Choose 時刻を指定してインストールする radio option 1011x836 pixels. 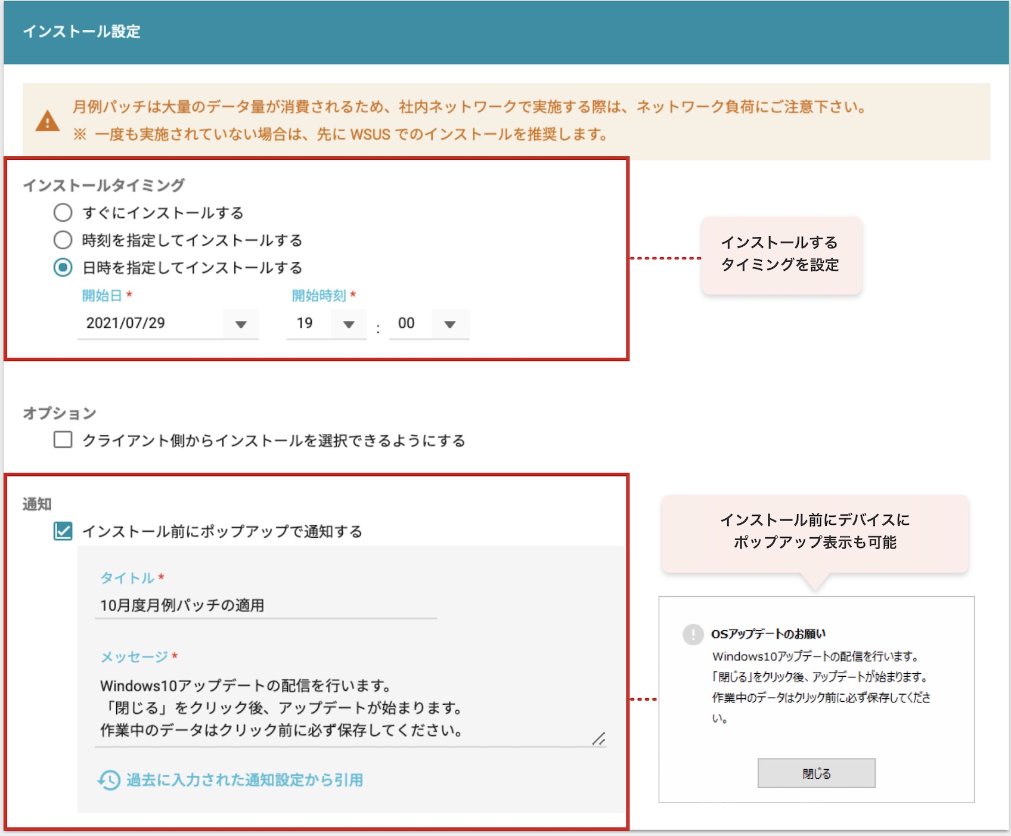tap(63, 240)
